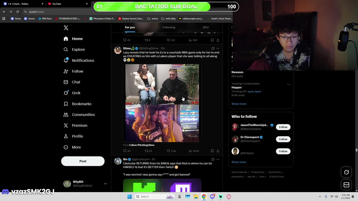358x201 pixels.
Task: Open the Windows Start menu
Action: (129, 197)
